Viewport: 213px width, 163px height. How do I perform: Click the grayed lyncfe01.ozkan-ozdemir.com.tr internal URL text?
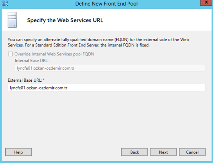point(46,68)
